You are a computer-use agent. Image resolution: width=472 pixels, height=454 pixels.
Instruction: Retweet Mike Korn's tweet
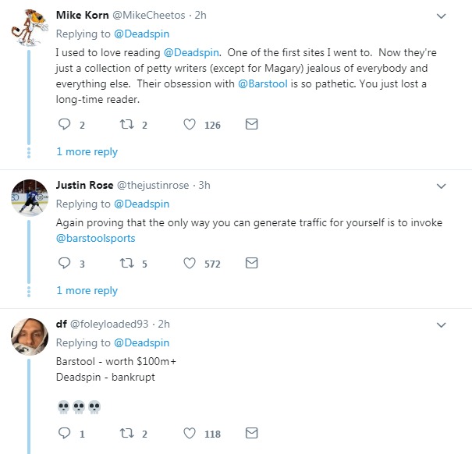125,125
